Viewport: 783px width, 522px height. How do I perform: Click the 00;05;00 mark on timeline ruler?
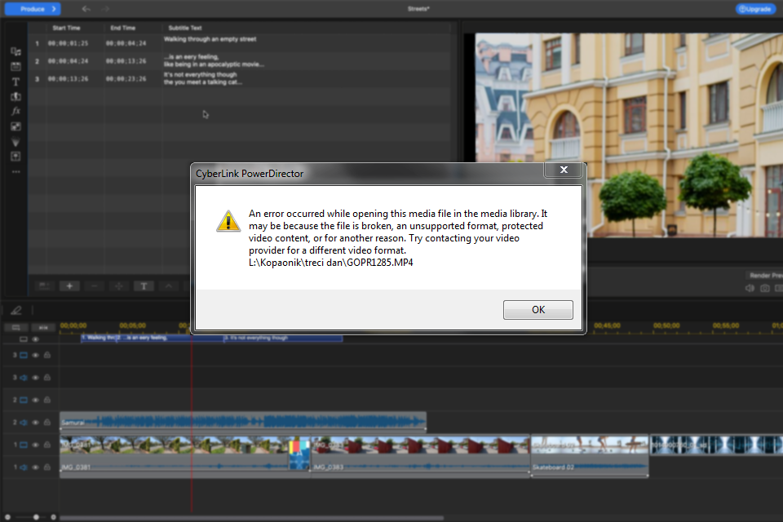pos(132,325)
